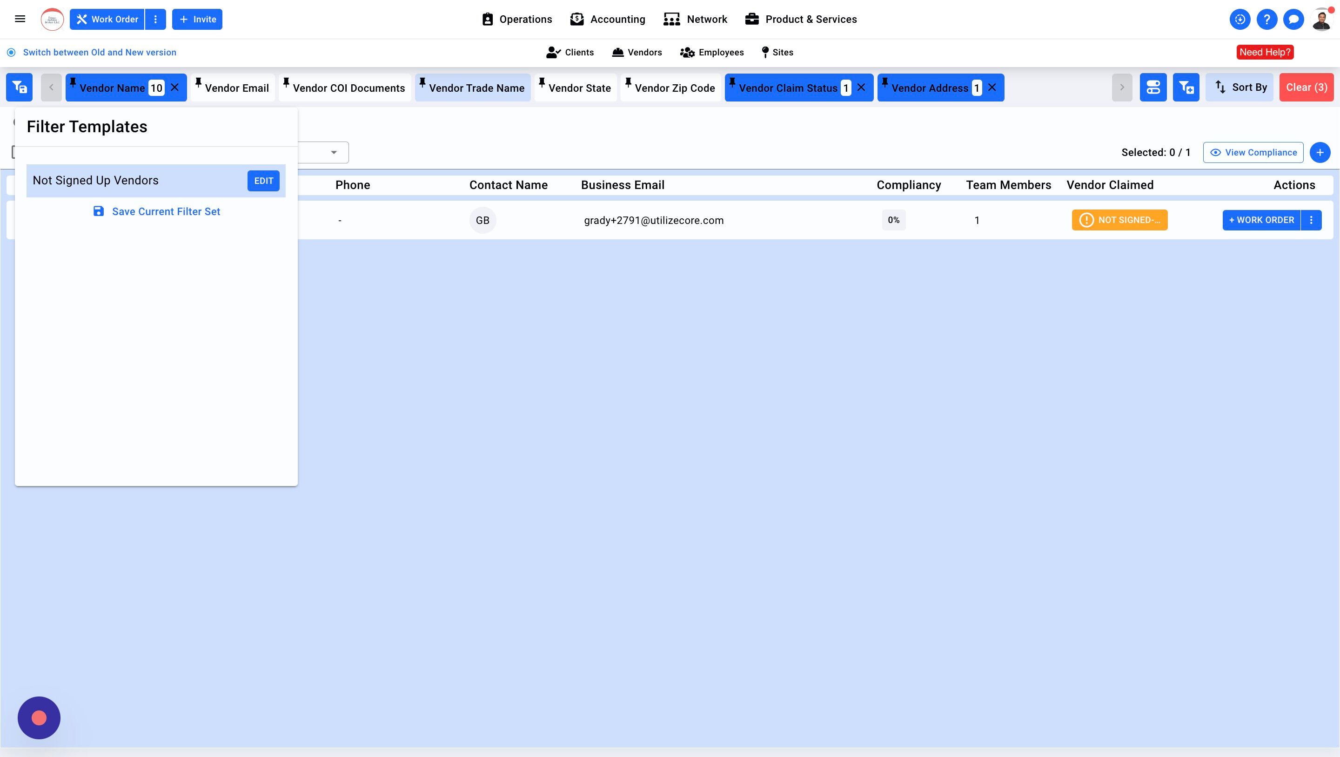
Task: Click View Compliance eye button
Action: (x=1253, y=153)
